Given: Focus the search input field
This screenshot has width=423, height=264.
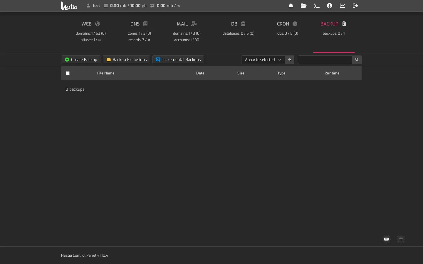Looking at the screenshot, I should (325, 60).
